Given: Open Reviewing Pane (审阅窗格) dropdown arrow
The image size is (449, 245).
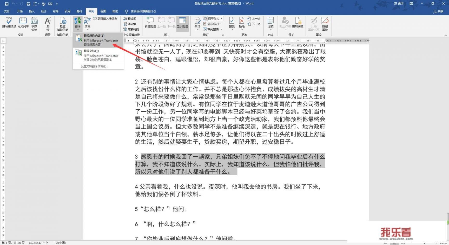Looking at the screenshot, I should coord(221,29).
